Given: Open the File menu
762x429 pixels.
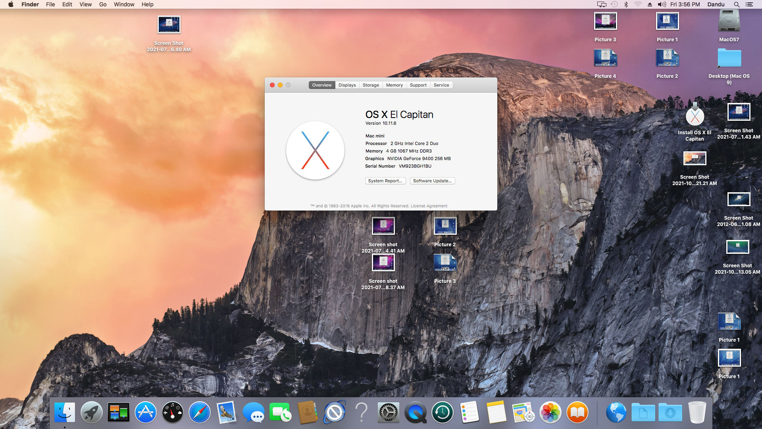Looking at the screenshot, I should (50, 4).
